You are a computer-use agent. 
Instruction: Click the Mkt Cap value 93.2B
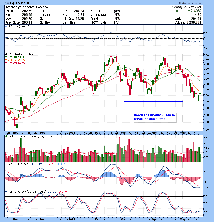click(x=80, y=18)
